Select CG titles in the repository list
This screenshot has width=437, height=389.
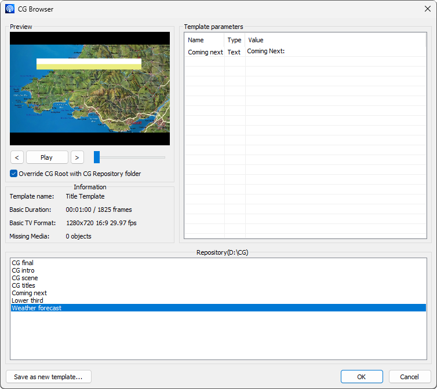pos(218,285)
